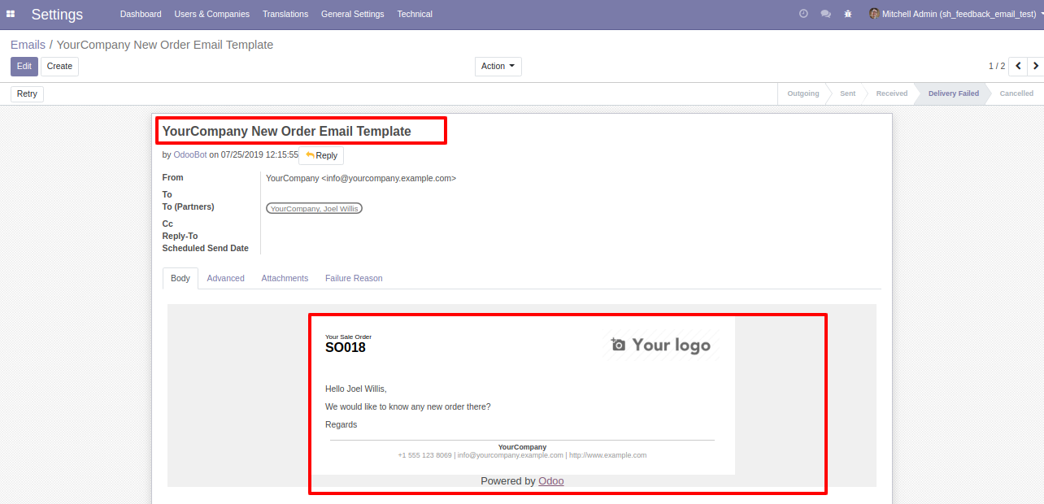Screen dimensions: 1044x504
Task: Go back to Emails breadcrumb
Action: pos(28,45)
